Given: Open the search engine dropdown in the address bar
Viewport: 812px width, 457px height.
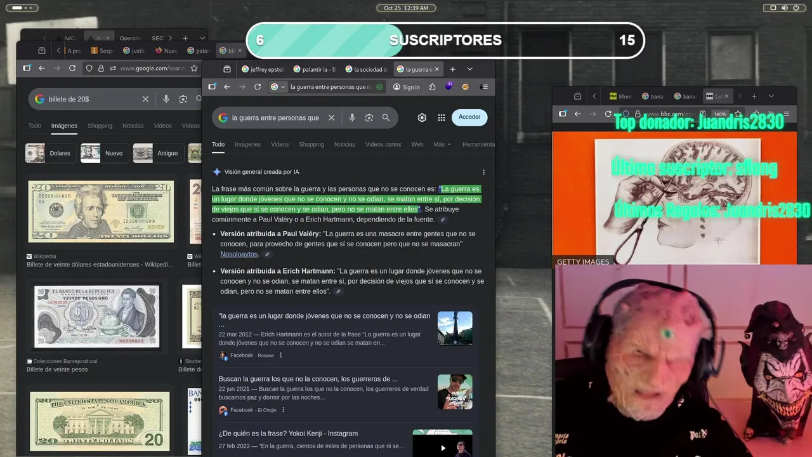Looking at the screenshot, I should [x=278, y=87].
